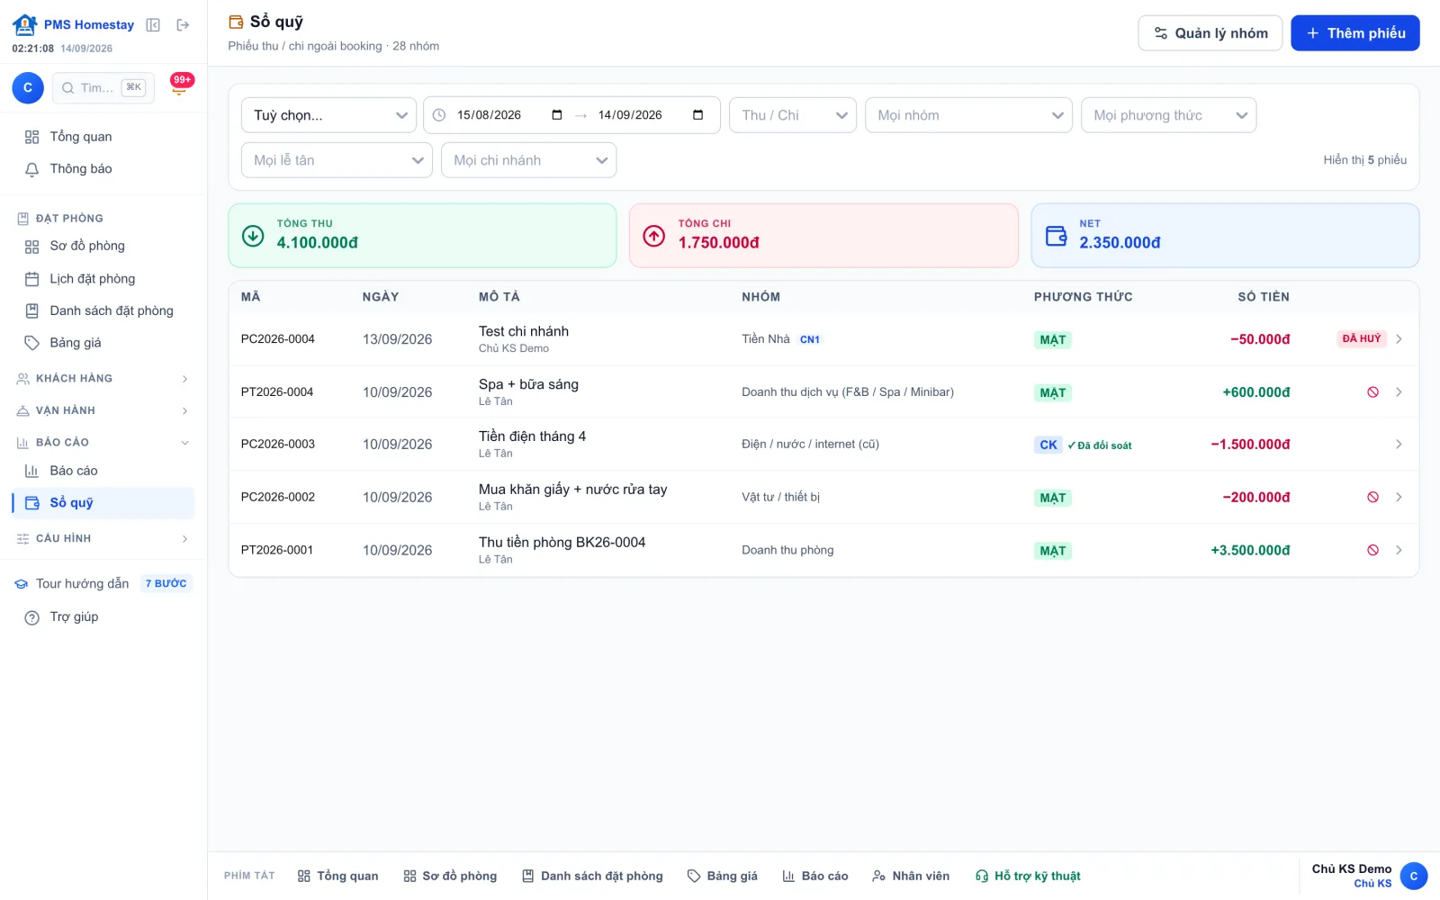The height and width of the screenshot is (900, 1440).
Task: Open the Mọi phương thức dropdown
Action: click(1168, 115)
